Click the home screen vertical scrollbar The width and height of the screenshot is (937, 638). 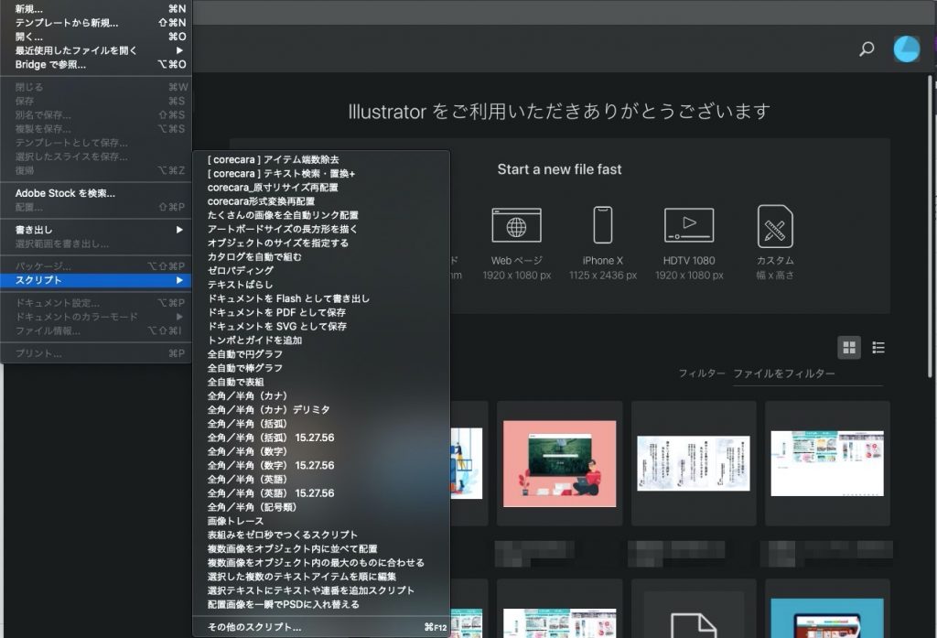(x=930, y=226)
